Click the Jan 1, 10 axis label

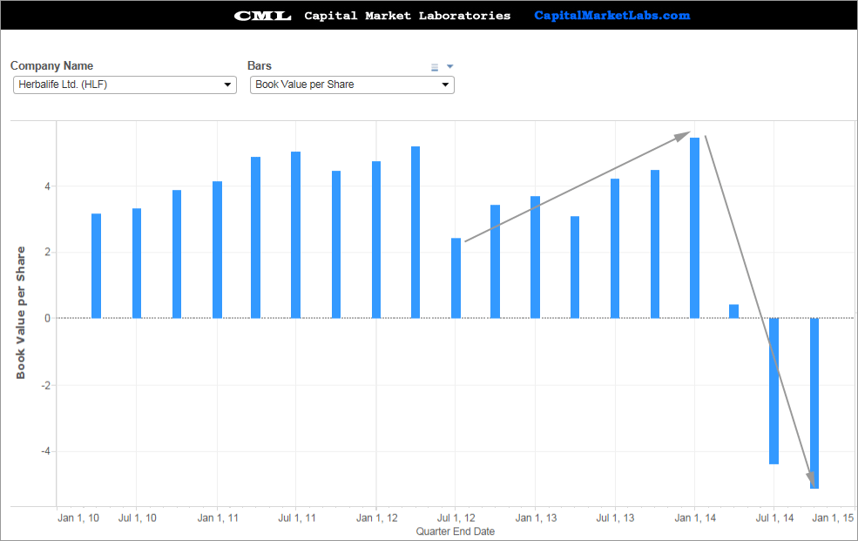(x=78, y=518)
